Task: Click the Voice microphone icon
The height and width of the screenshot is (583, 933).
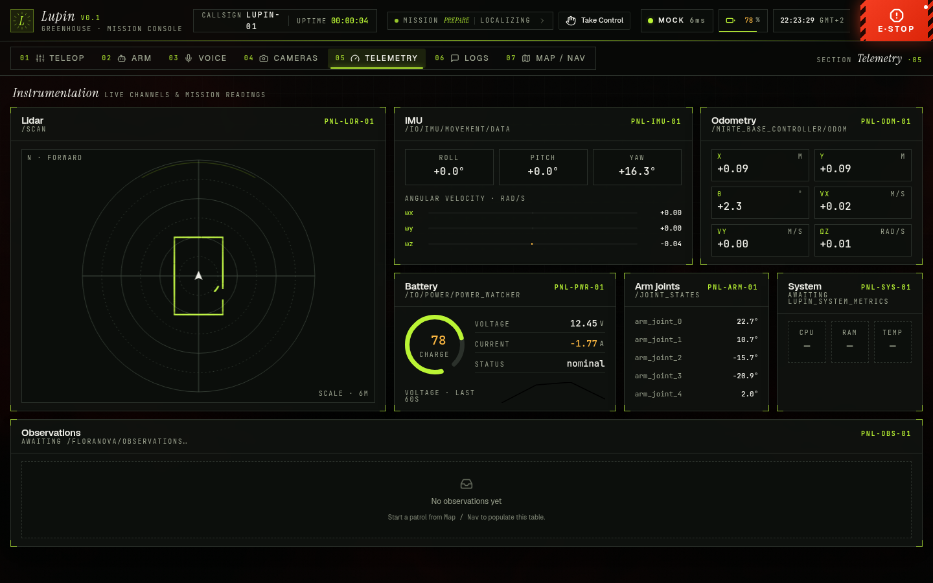Action: pyautogui.click(x=189, y=58)
